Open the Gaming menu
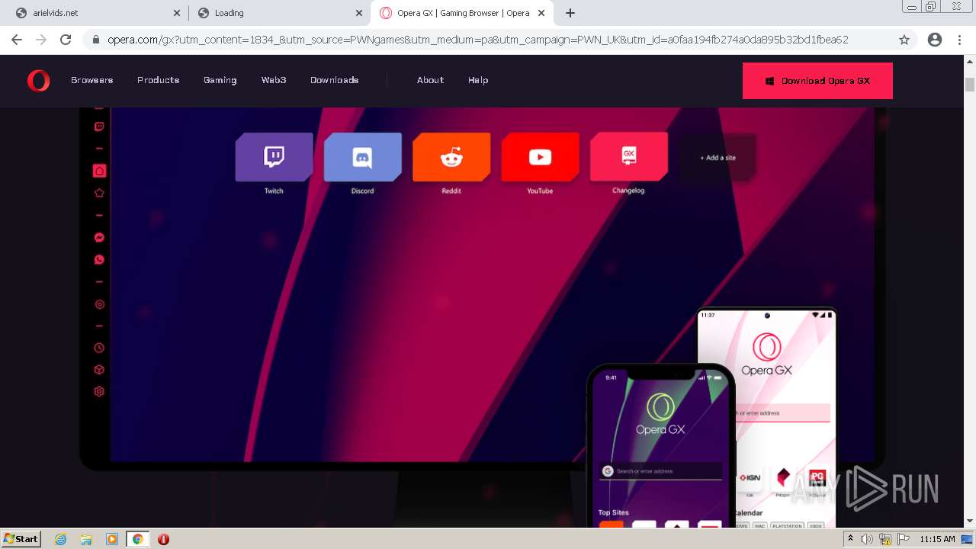This screenshot has width=976, height=549. 220,80
